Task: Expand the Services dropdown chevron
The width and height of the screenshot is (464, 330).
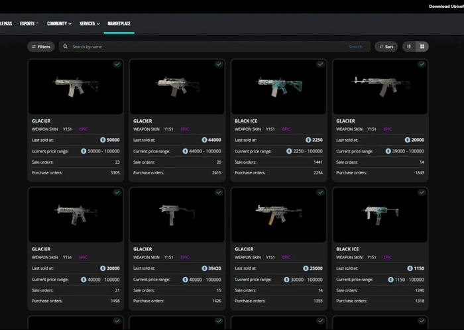Action: [98, 24]
